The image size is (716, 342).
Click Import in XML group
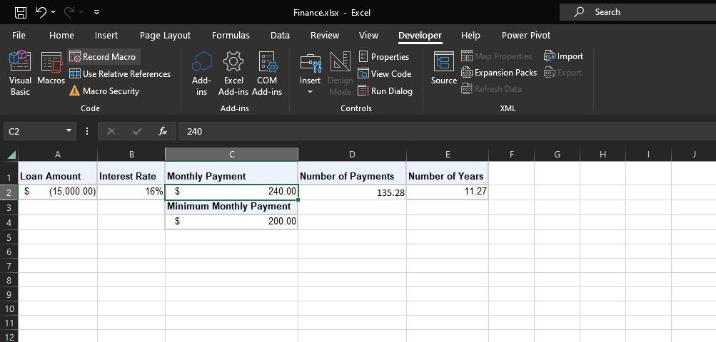(563, 56)
